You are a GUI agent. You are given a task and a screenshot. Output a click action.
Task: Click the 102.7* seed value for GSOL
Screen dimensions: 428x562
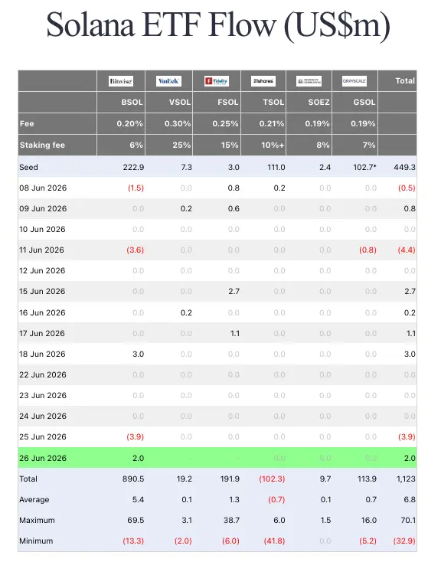click(365, 167)
